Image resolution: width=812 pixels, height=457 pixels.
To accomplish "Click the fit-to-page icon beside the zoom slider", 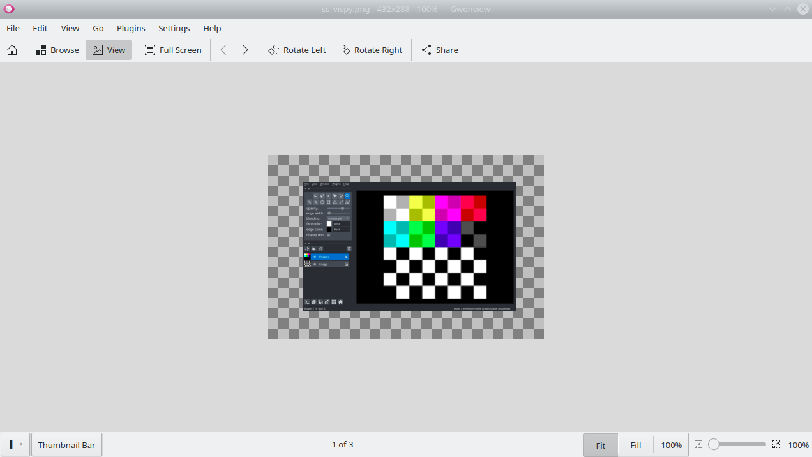I will coord(699,444).
